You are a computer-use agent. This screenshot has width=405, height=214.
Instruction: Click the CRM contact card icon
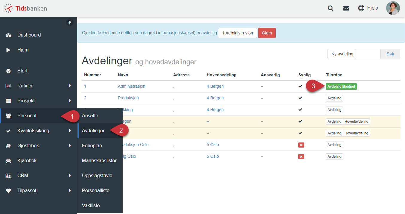pyautogui.click(x=8, y=176)
